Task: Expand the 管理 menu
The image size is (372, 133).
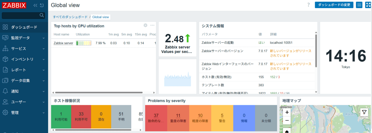Action: pyautogui.click(x=24, y=112)
